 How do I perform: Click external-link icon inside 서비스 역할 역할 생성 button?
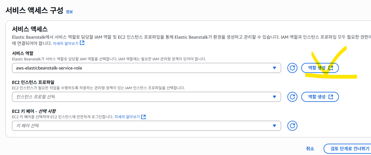coord(331,68)
